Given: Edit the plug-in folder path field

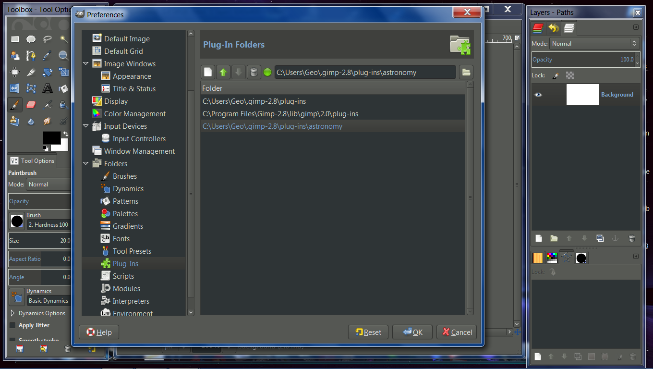Looking at the screenshot, I should coord(365,73).
